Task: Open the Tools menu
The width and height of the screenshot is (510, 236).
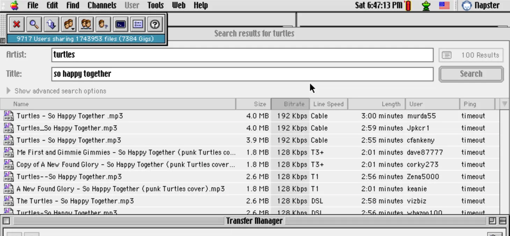Action: click(x=155, y=5)
